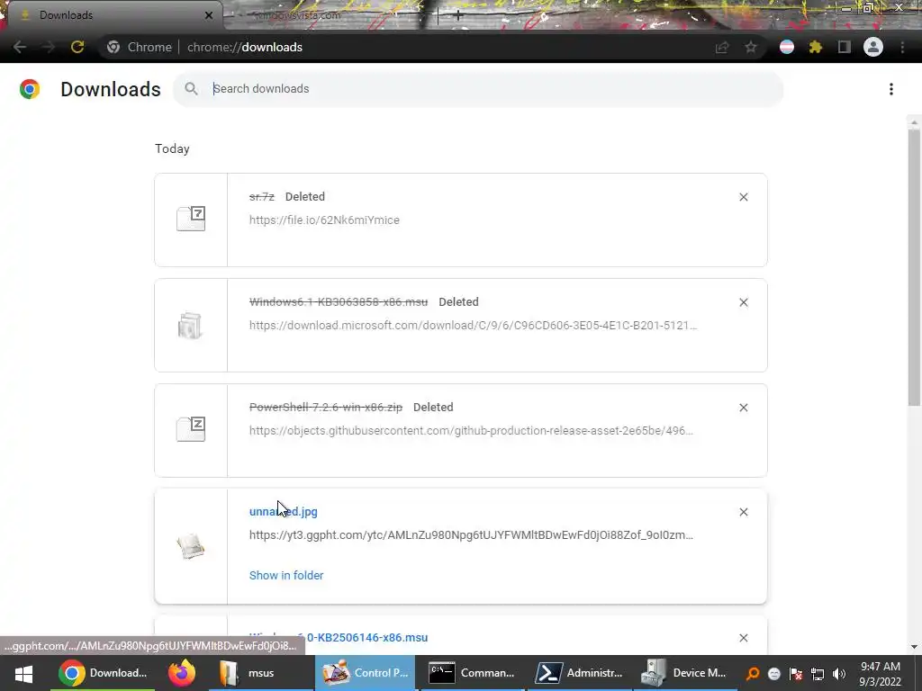The height and width of the screenshot is (691, 922).
Task: Focus the Search downloads field
Action: click(479, 89)
